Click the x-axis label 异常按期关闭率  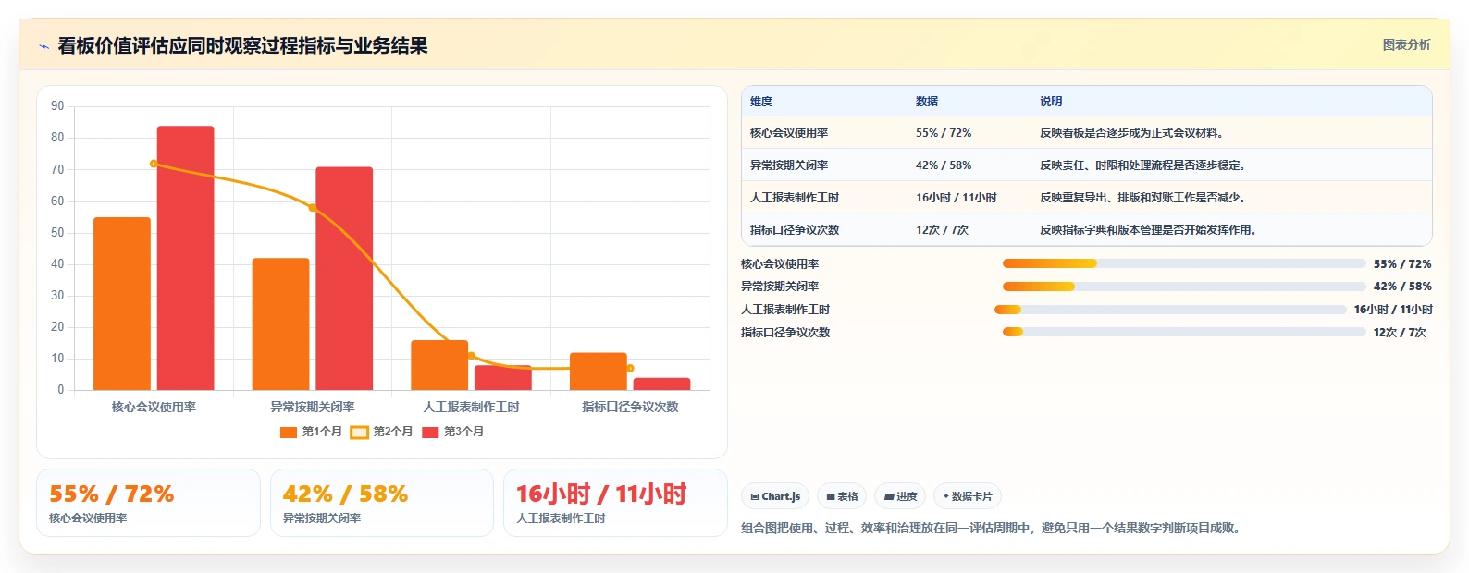click(x=313, y=407)
